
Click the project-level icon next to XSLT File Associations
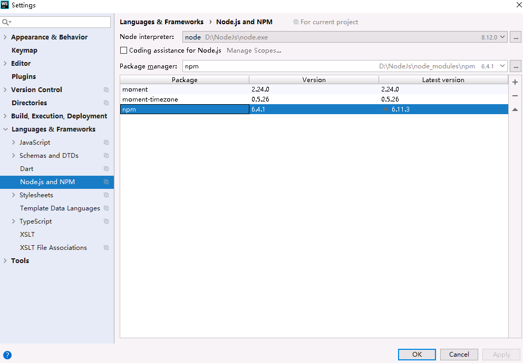pos(106,248)
